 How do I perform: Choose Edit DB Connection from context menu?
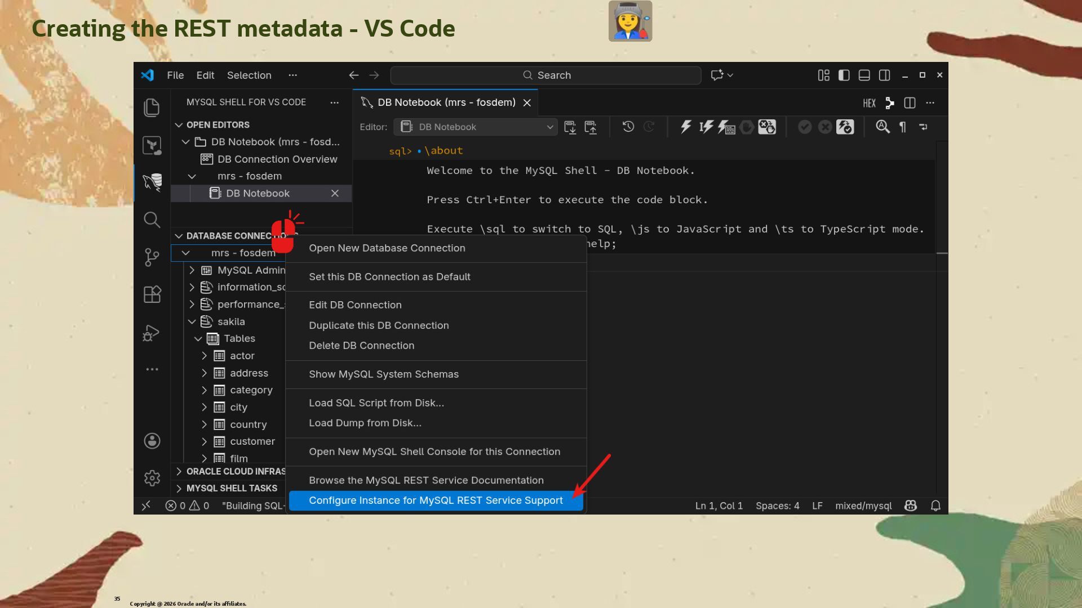(355, 305)
